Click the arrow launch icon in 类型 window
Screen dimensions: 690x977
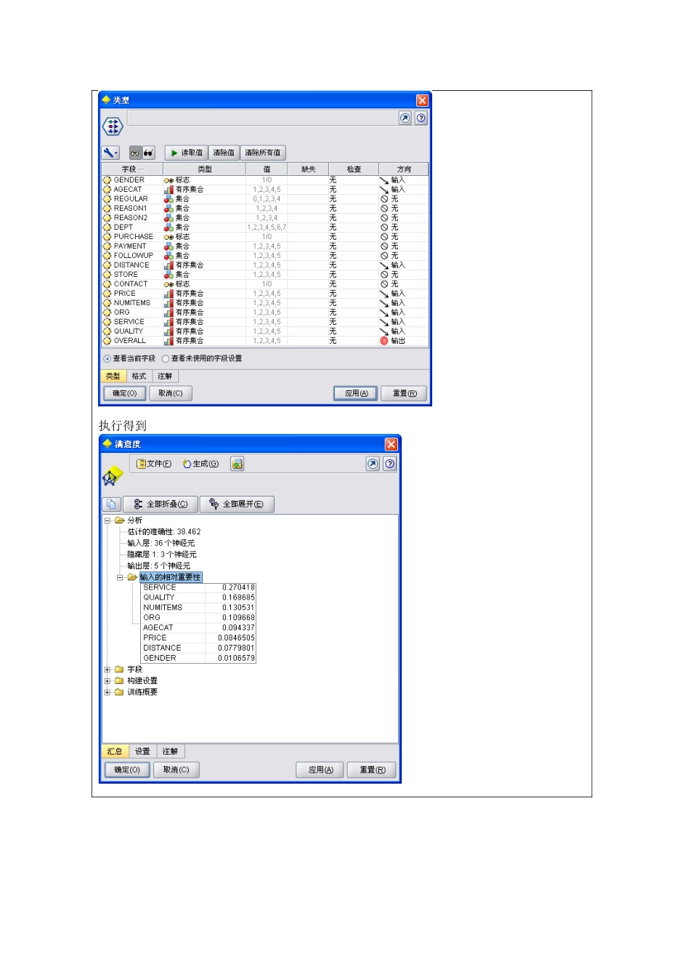pyautogui.click(x=405, y=118)
